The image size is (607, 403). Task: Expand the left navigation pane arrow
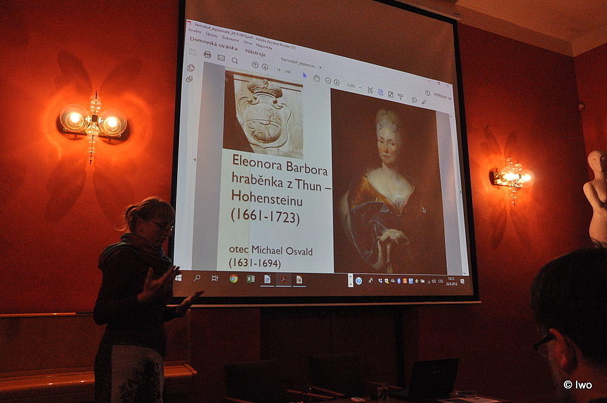[x=195, y=159]
